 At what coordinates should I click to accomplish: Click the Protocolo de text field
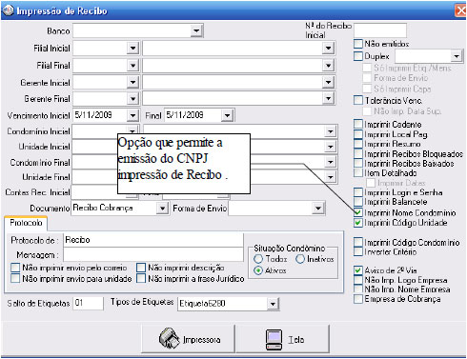point(153,240)
